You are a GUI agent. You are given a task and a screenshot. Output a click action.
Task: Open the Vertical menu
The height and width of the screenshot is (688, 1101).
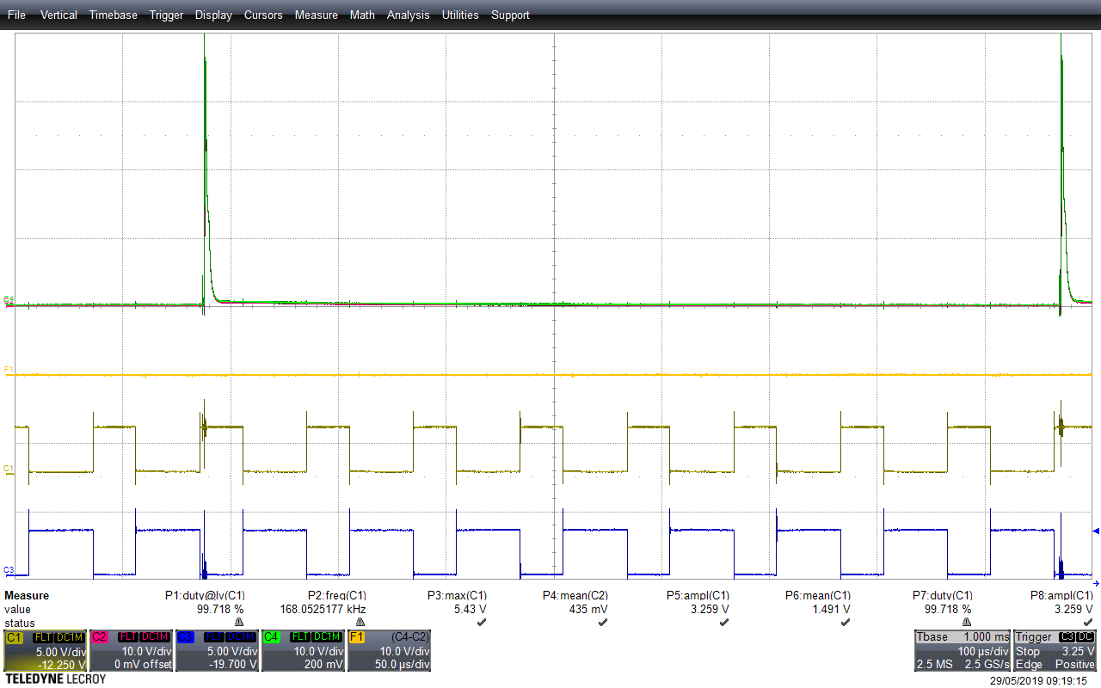58,15
